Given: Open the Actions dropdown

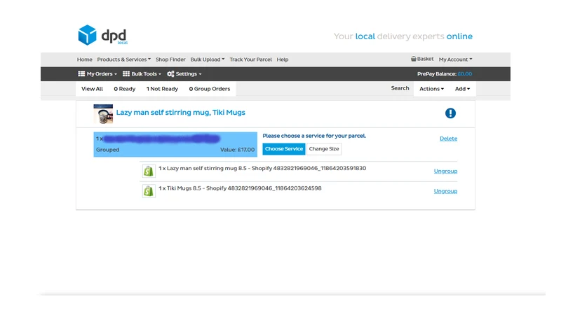Looking at the screenshot, I should click(x=431, y=89).
